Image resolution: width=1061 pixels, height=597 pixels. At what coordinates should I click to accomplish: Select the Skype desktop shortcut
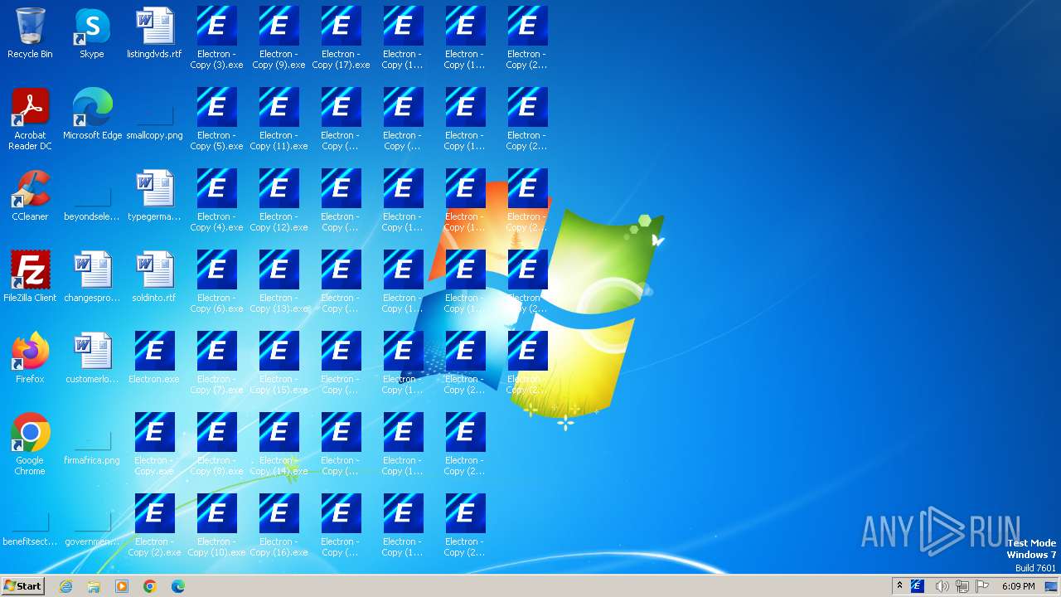[92, 33]
